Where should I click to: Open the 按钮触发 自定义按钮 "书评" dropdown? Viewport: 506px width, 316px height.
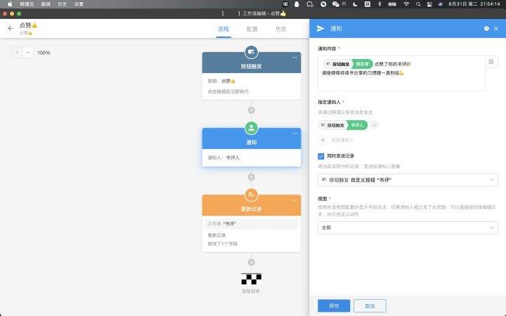tap(408, 180)
